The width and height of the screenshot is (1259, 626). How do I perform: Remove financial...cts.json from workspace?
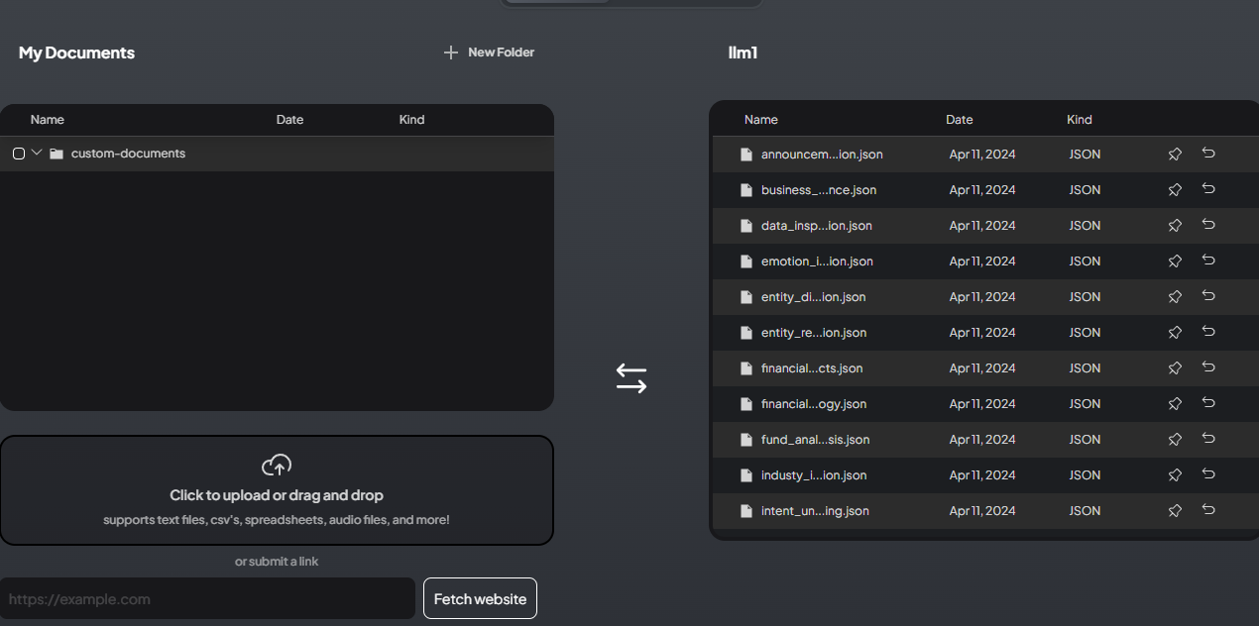tap(1208, 367)
